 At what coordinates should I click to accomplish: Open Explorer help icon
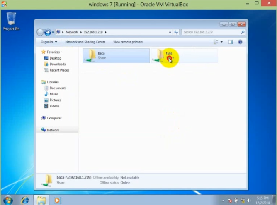click(240, 42)
